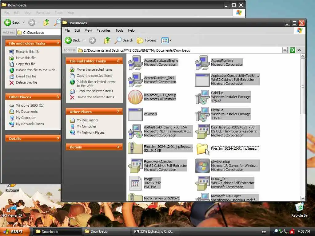
Task: Open Windows 2000 (C:) in back window
Action: coord(30,105)
